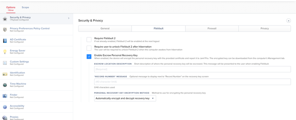Switch to the Privacy tab
296x120 pixels.
click(x=265, y=28)
